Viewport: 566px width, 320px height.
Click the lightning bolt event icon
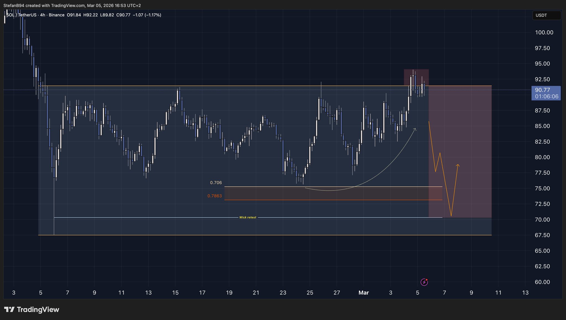[424, 282]
